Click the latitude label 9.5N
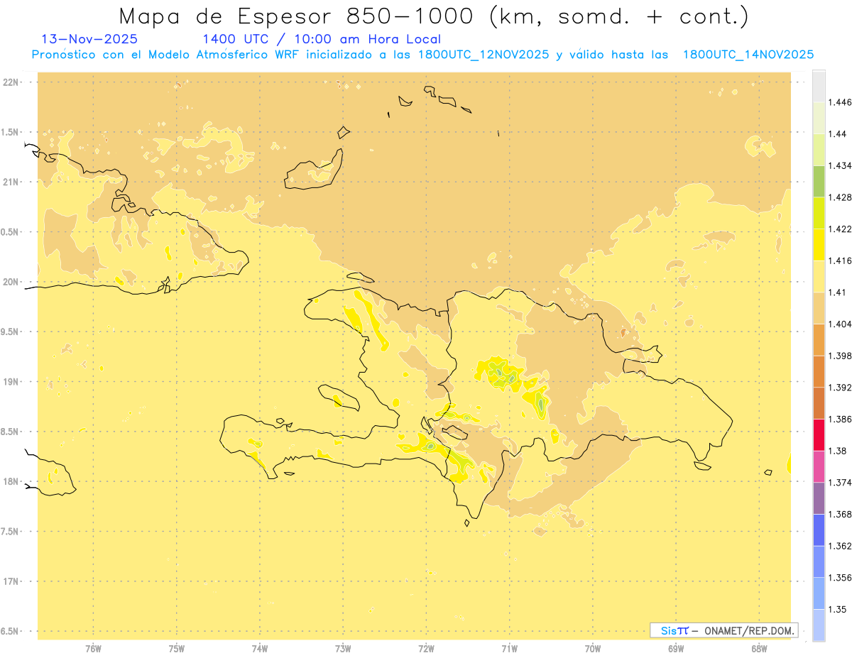The height and width of the screenshot is (658, 852). point(10,331)
